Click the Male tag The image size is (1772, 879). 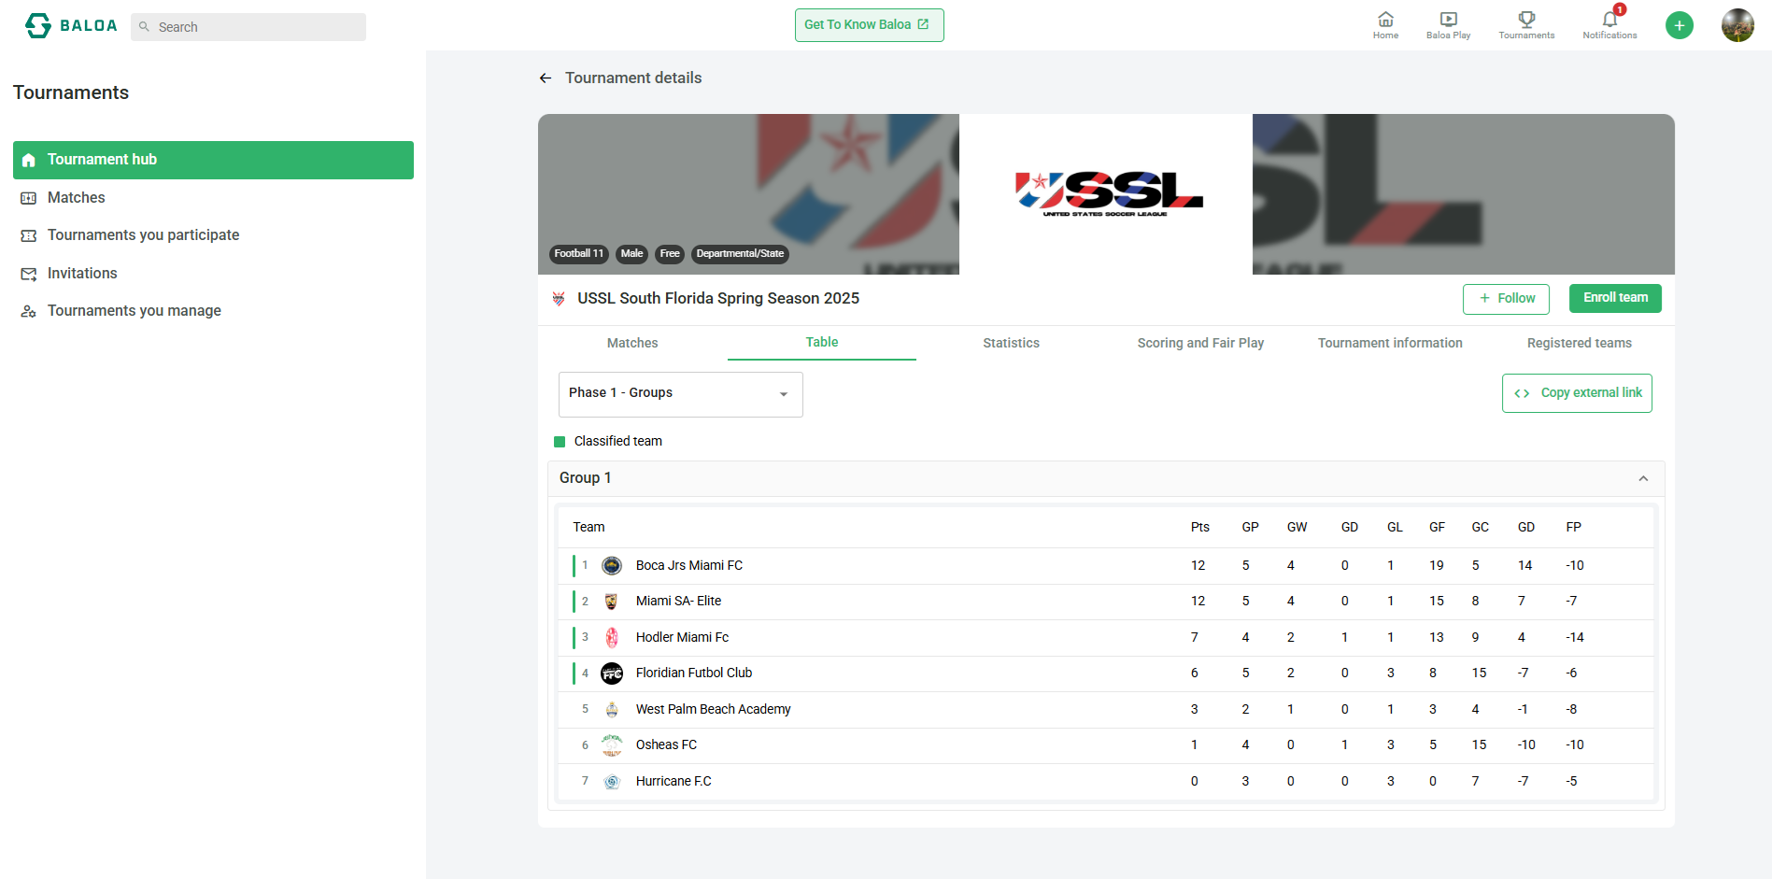point(631,254)
